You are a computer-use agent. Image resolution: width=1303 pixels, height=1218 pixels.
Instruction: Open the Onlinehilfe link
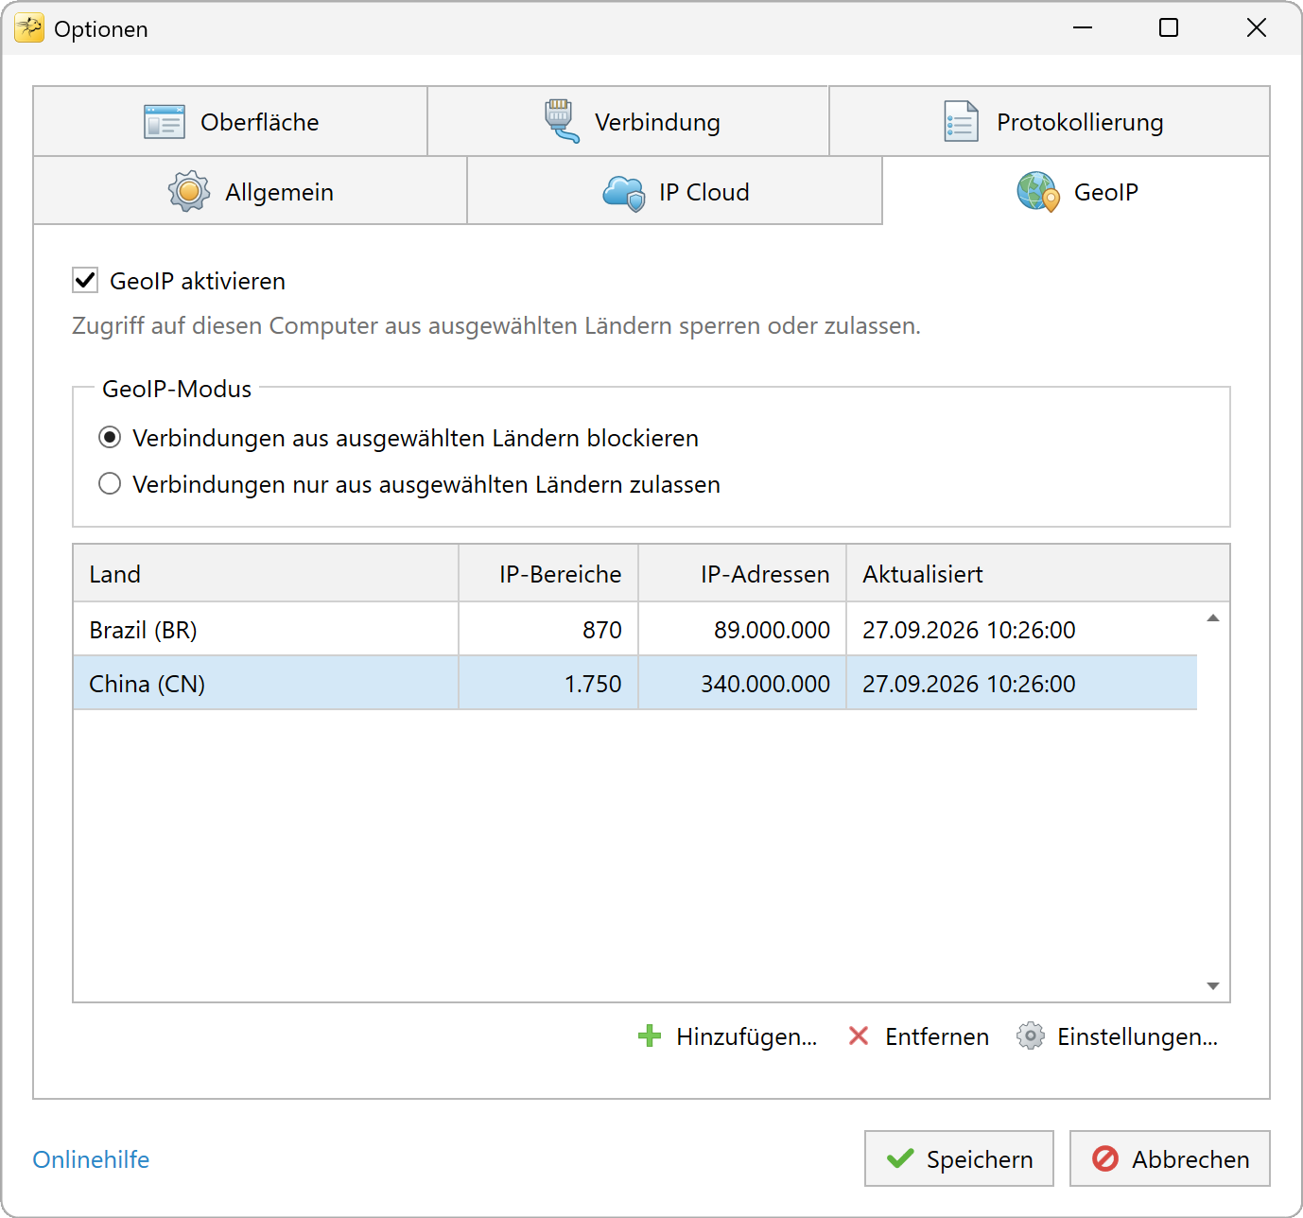(91, 1159)
